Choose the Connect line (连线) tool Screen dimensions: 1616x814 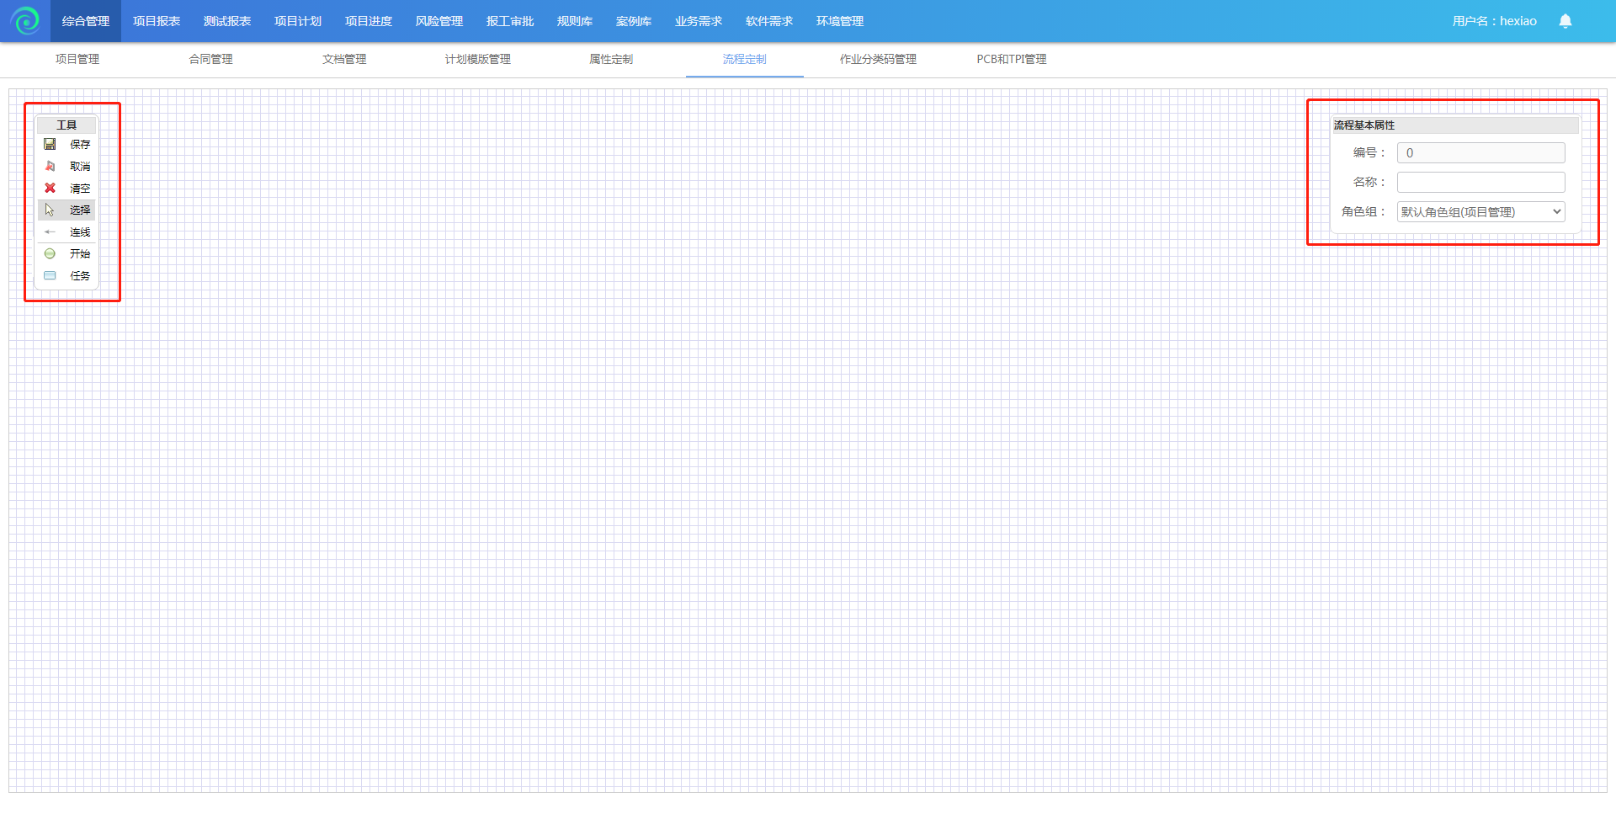click(x=50, y=232)
